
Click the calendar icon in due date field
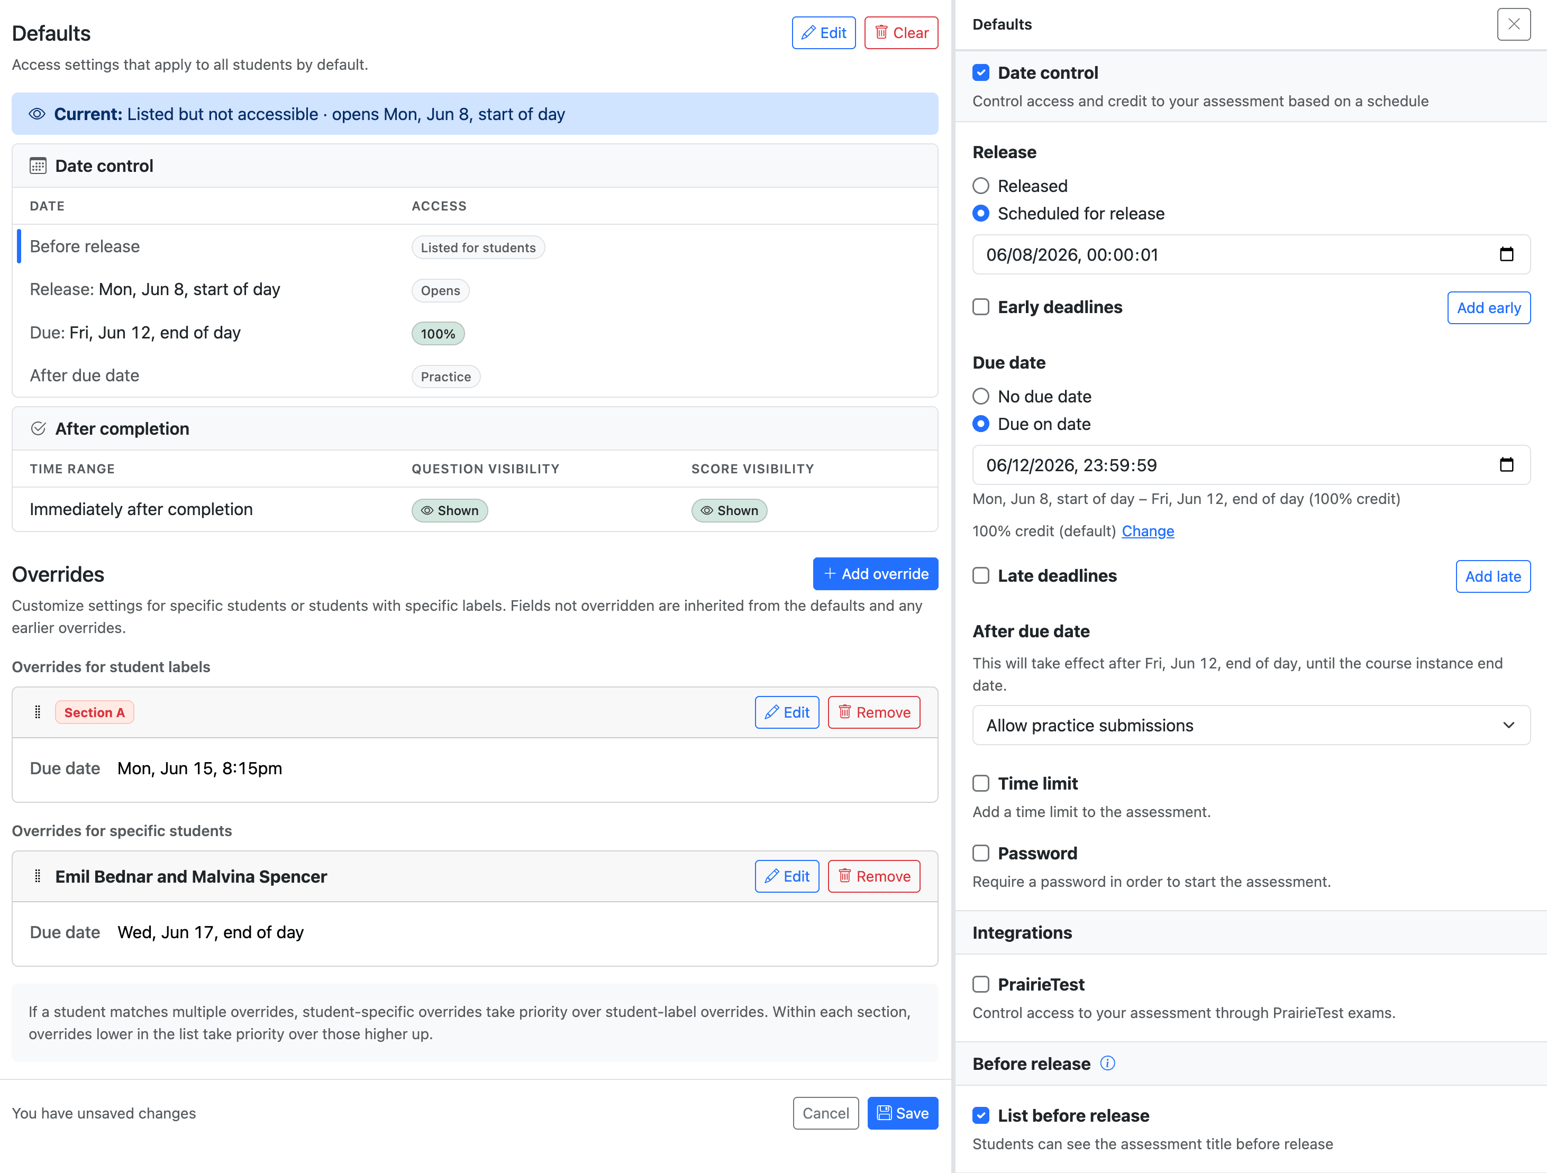(x=1506, y=465)
